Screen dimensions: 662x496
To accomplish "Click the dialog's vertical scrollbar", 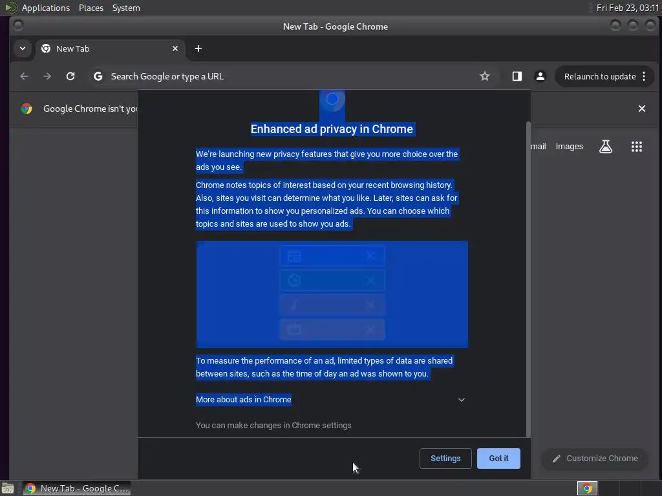I will 528,279.
